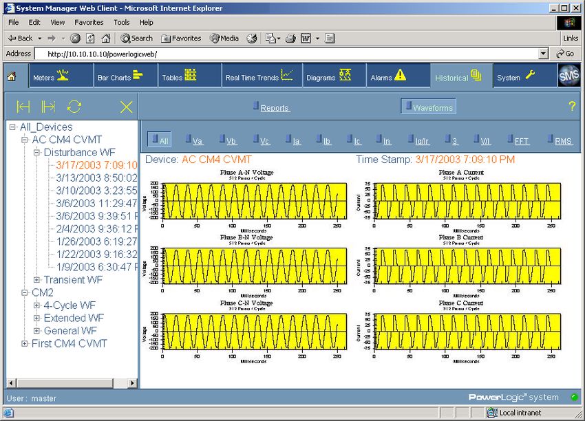Refresh the device tree

click(x=74, y=107)
